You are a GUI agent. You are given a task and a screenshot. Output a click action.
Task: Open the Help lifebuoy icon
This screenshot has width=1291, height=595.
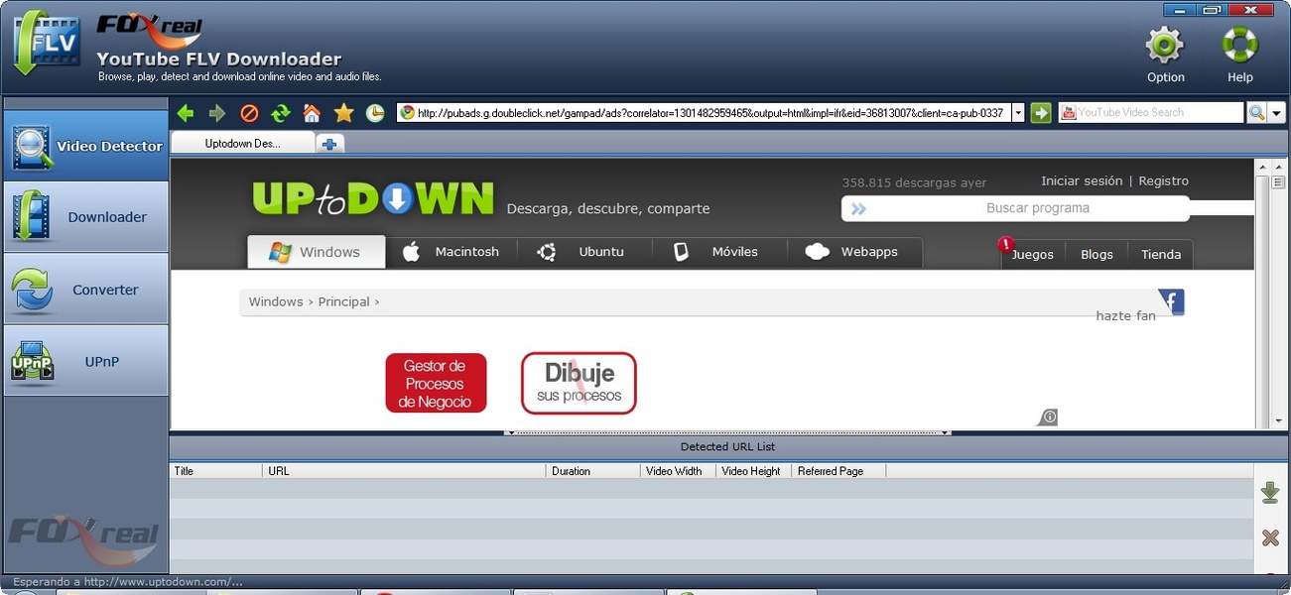[1240, 55]
